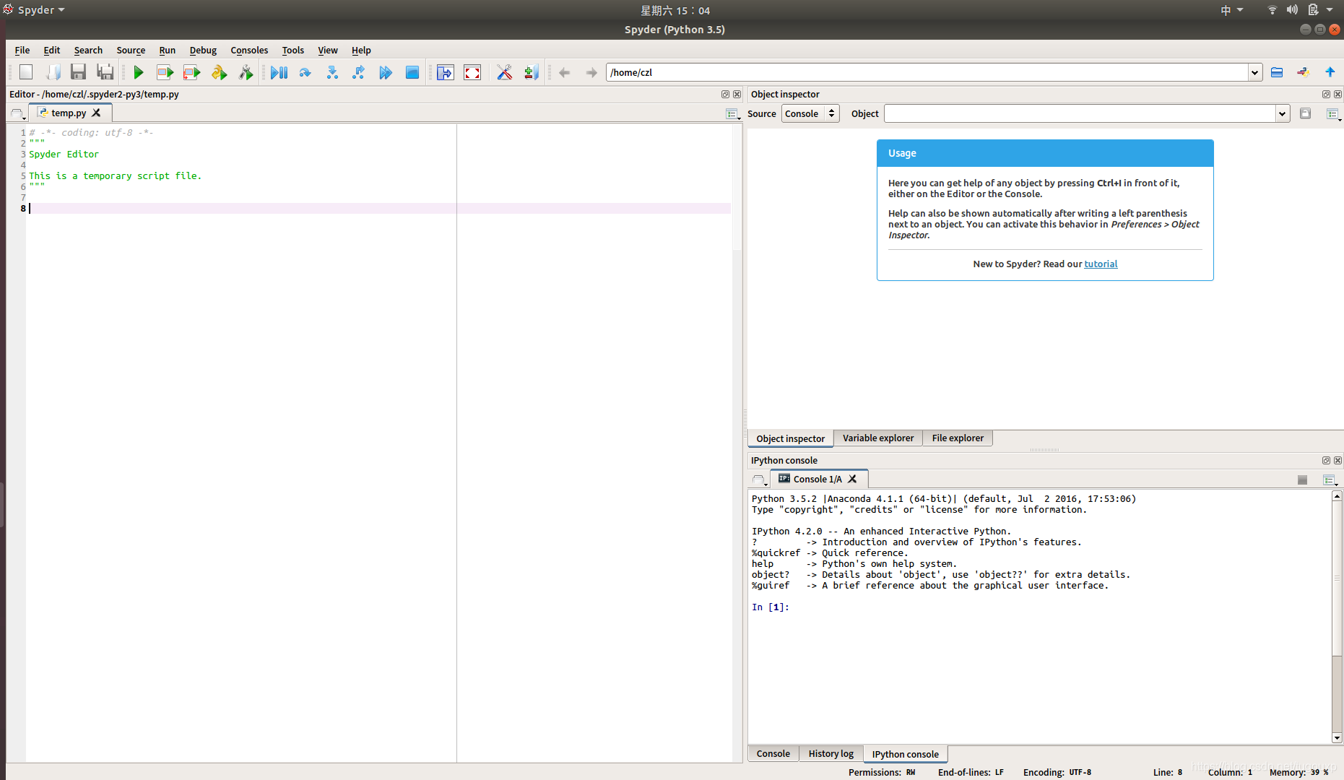The height and width of the screenshot is (780, 1344).
Task: Click inside the Object input field
Action: click(1080, 113)
